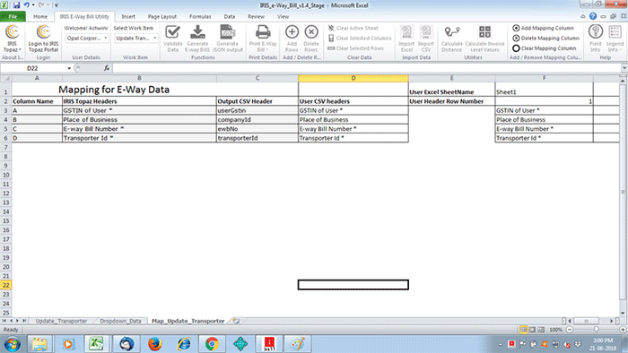
Task: Expand the Name Box dropdown arrow
Action: [69, 68]
